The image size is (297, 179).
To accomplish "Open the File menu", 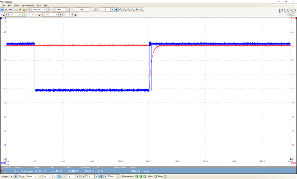I will tap(4, 5).
